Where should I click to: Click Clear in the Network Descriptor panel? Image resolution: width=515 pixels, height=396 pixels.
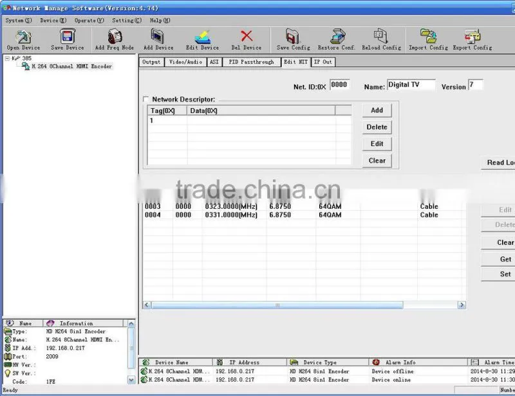pyautogui.click(x=377, y=161)
